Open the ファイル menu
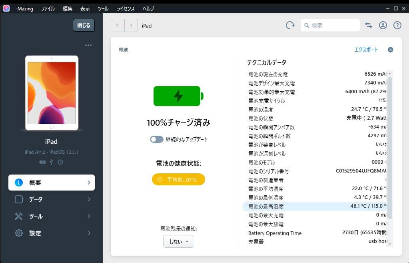The height and width of the screenshot is (263, 409). pyautogui.click(x=48, y=8)
